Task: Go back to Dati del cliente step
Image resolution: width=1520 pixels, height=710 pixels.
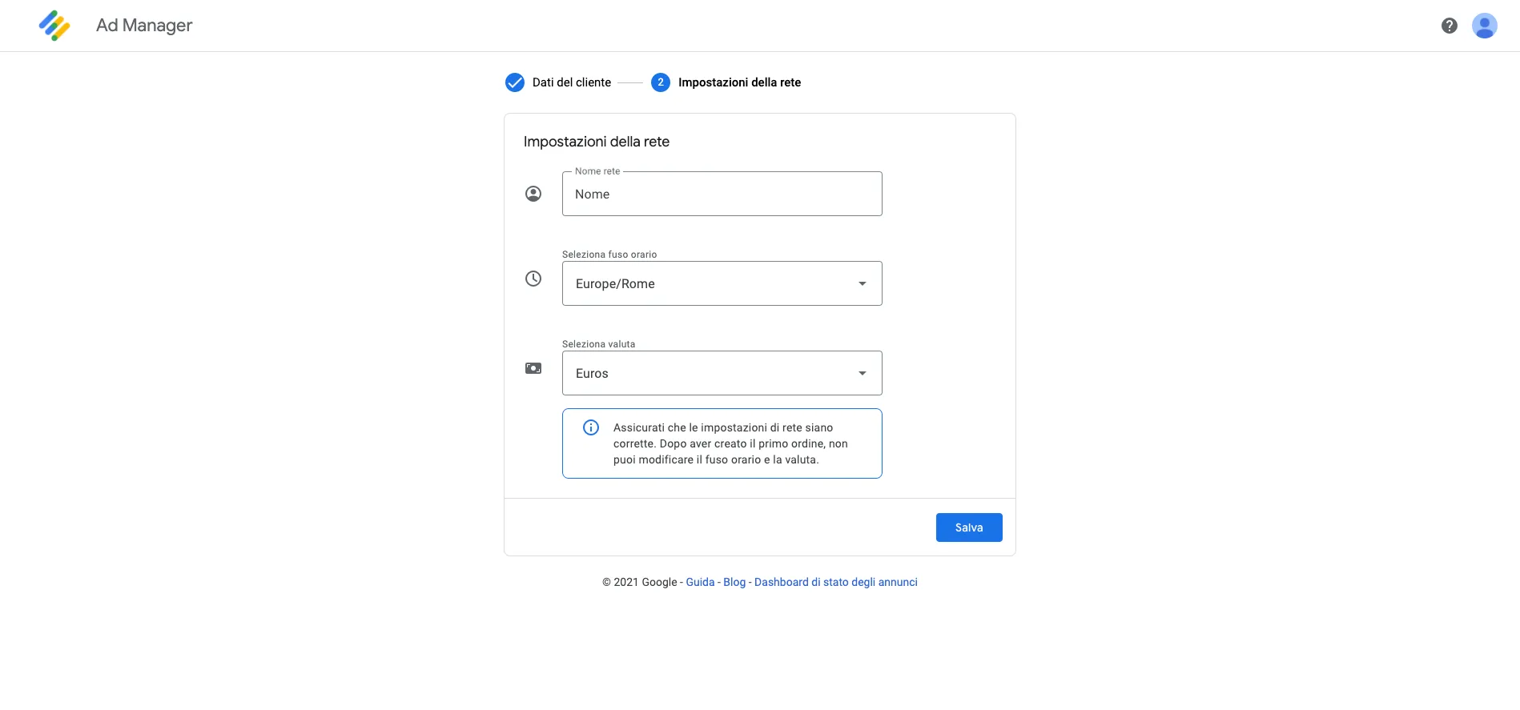Action: pyautogui.click(x=571, y=82)
